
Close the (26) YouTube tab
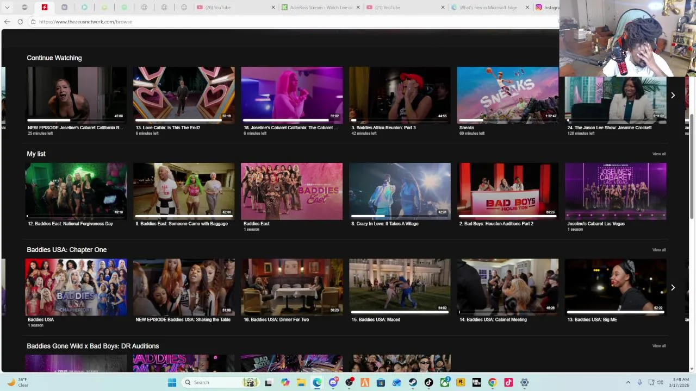[x=274, y=8]
